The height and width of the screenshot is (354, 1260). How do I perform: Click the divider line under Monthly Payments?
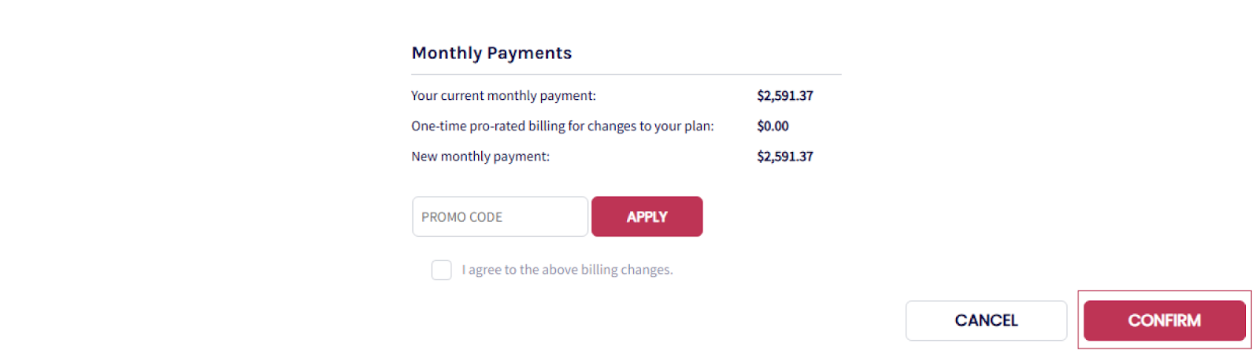pyautogui.click(x=626, y=74)
